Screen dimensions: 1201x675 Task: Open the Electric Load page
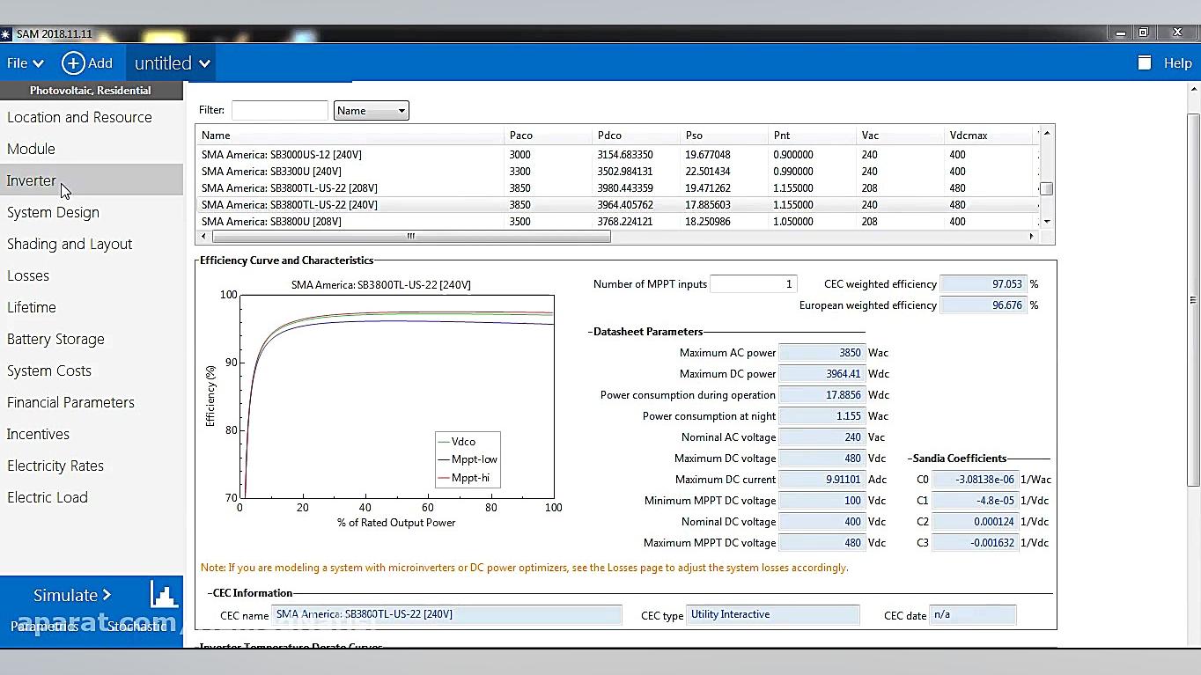[x=92, y=497]
